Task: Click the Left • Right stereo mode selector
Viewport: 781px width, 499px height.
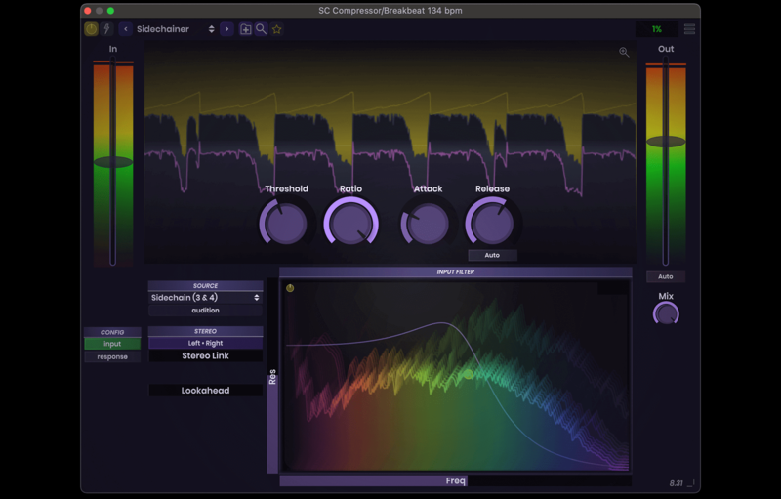Action: (205, 343)
